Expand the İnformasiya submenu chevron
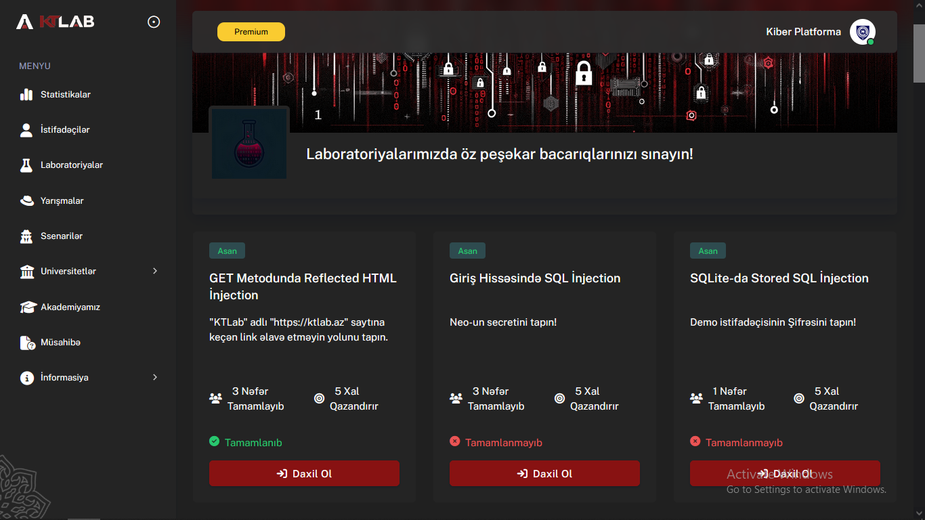This screenshot has width=925, height=520. click(154, 377)
